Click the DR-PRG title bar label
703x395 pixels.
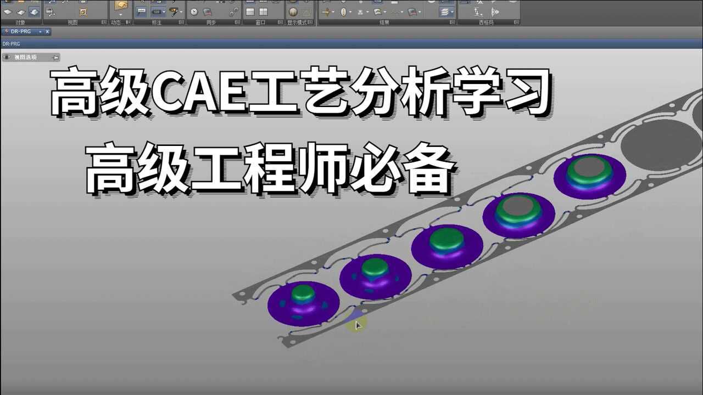click(12, 42)
